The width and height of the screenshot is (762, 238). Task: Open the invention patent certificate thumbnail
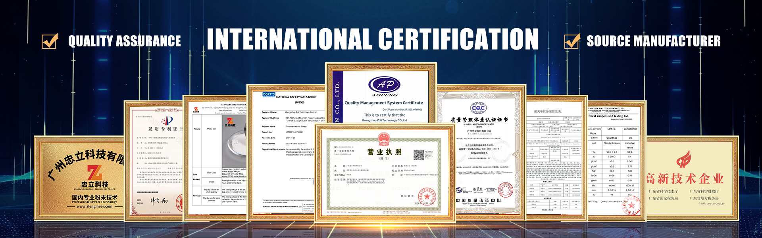click(x=154, y=161)
